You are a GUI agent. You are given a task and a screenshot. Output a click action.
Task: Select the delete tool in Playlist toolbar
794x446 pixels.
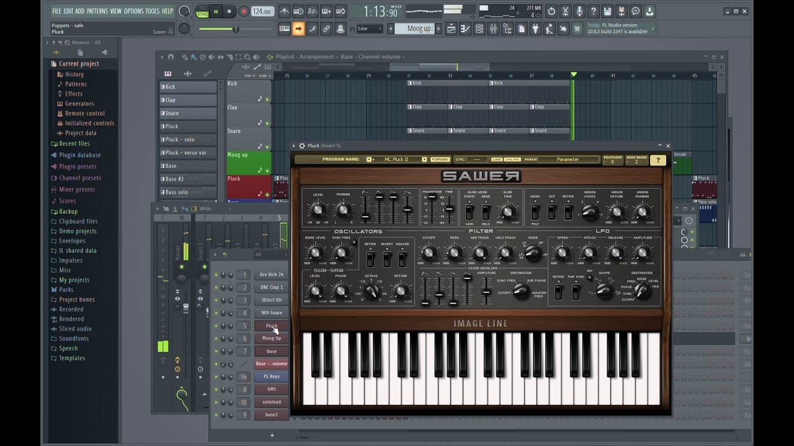pyautogui.click(x=202, y=57)
